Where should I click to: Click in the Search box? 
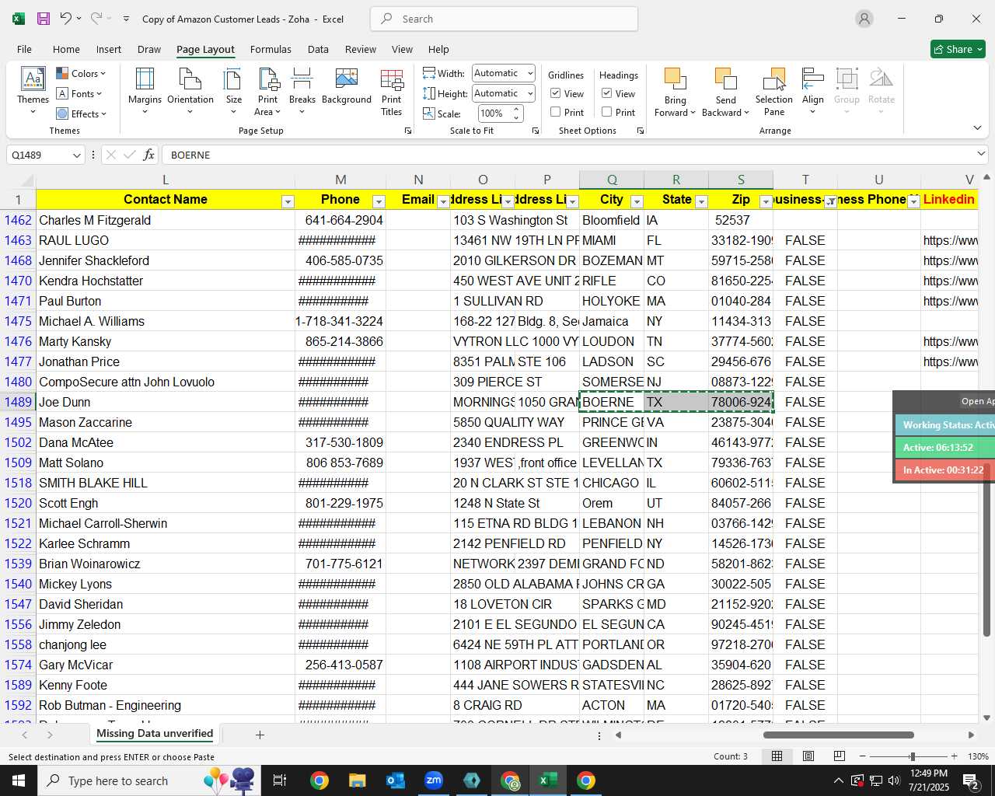tap(504, 19)
